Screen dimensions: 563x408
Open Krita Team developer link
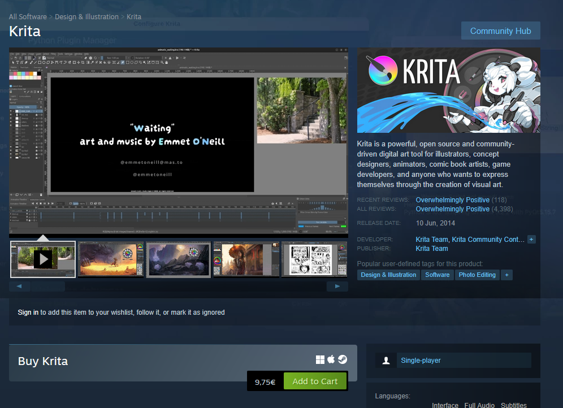pyautogui.click(x=432, y=240)
